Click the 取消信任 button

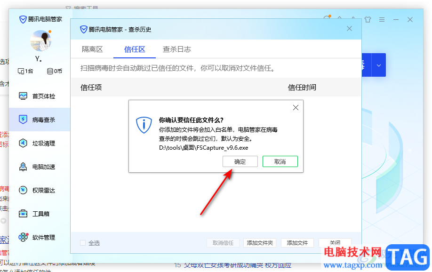223,243
